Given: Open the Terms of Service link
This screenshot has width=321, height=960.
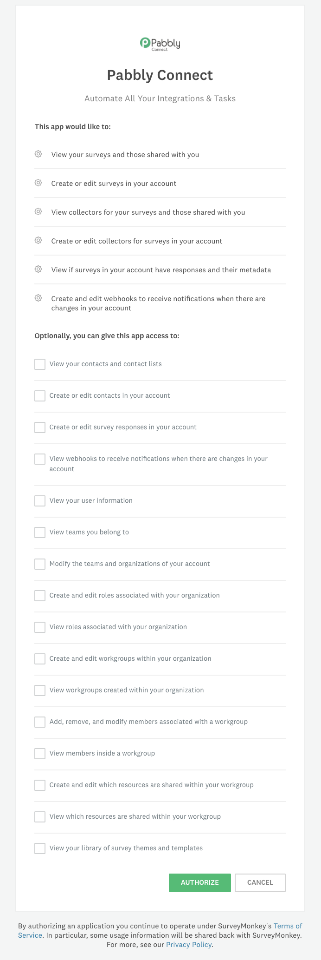Looking at the screenshot, I should click(160, 930).
